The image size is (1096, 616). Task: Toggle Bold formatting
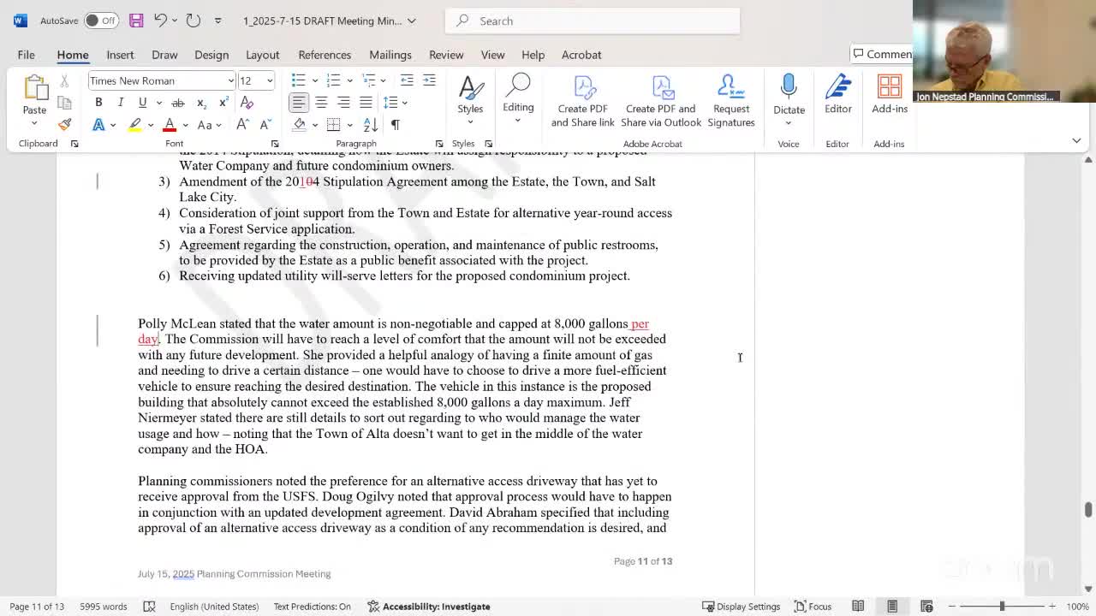pyautogui.click(x=98, y=103)
